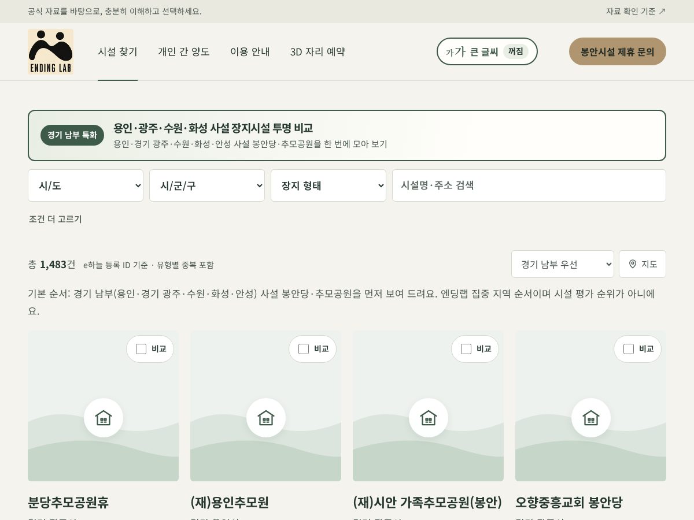Go to the 이용 안내 menu
This screenshot has height=520, width=694.
(x=250, y=51)
